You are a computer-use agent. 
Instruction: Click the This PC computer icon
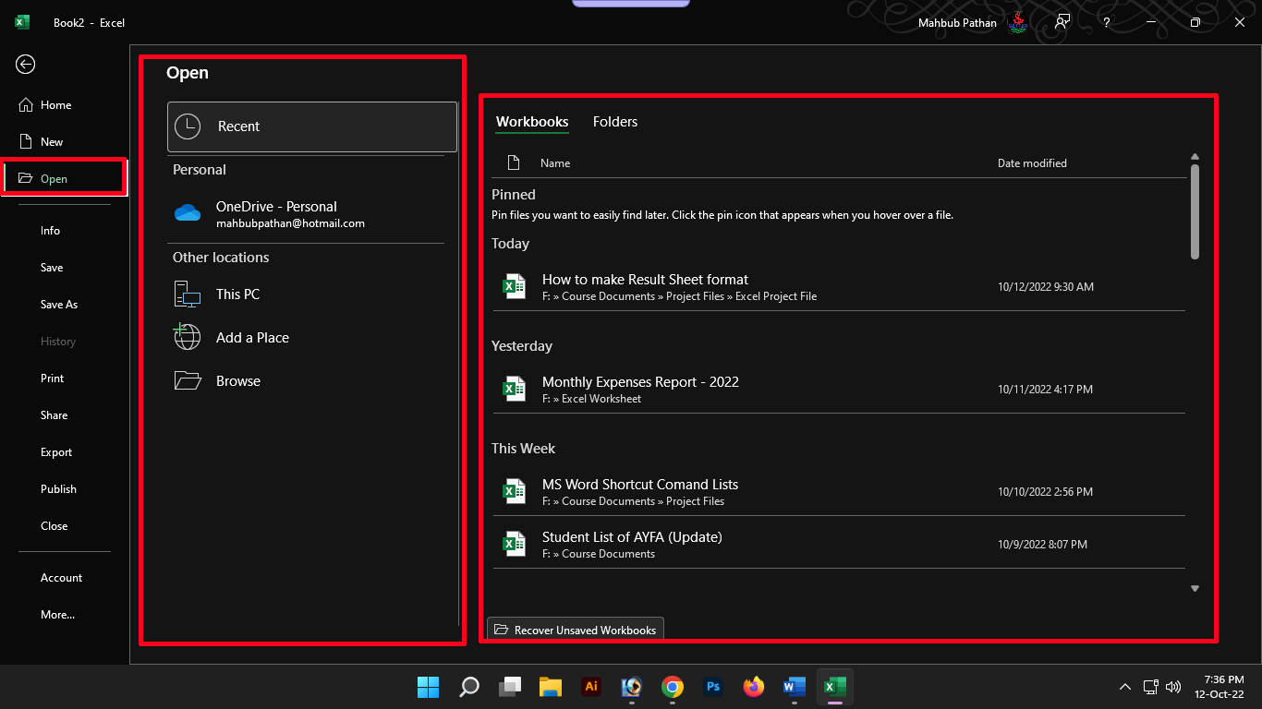coord(188,294)
